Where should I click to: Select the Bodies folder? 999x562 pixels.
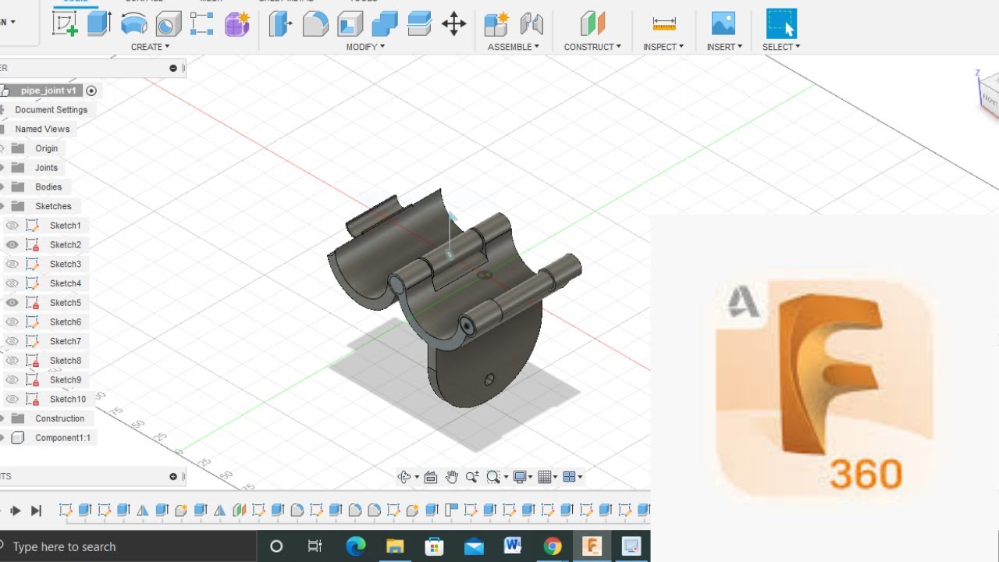(x=48, y=187)
